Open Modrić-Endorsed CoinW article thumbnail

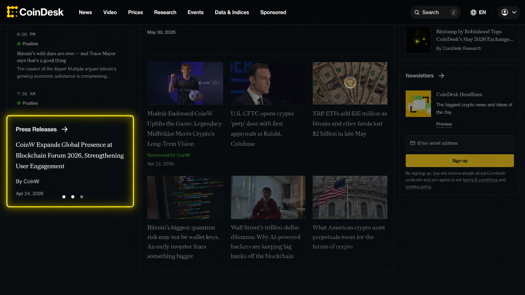coord(185,83)
